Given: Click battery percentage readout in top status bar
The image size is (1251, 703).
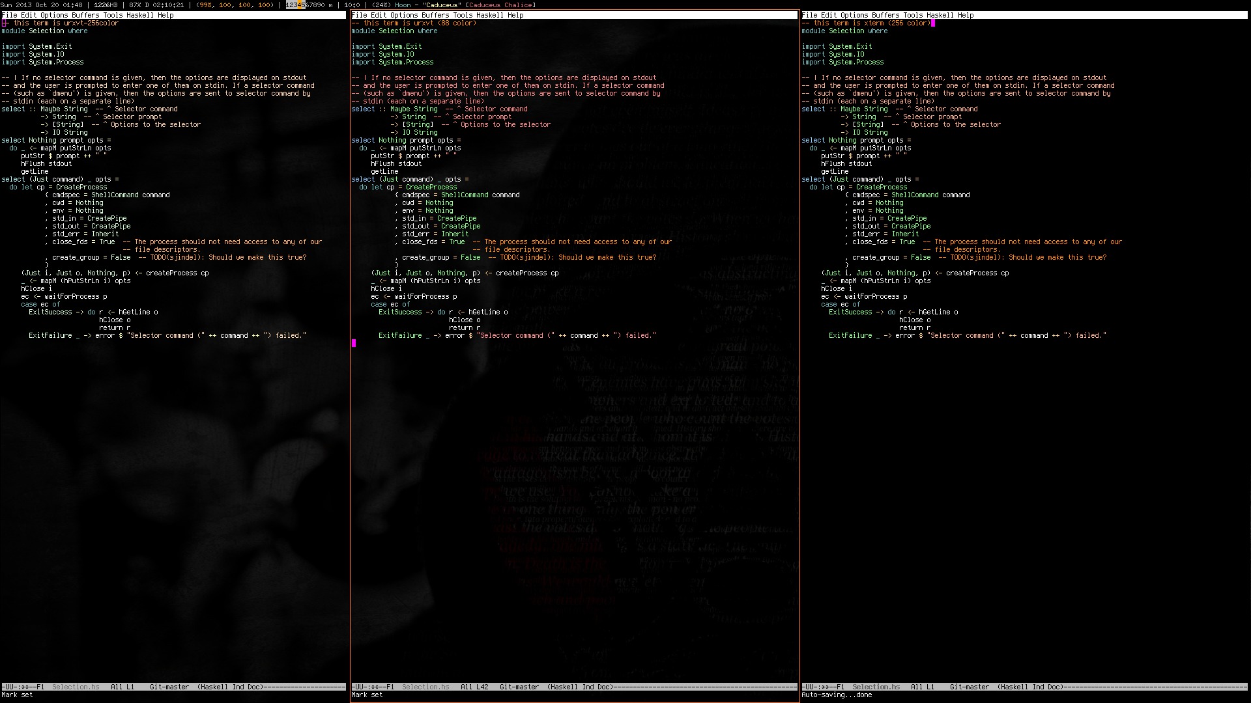Looking at the screenshot, I should 136,5.
